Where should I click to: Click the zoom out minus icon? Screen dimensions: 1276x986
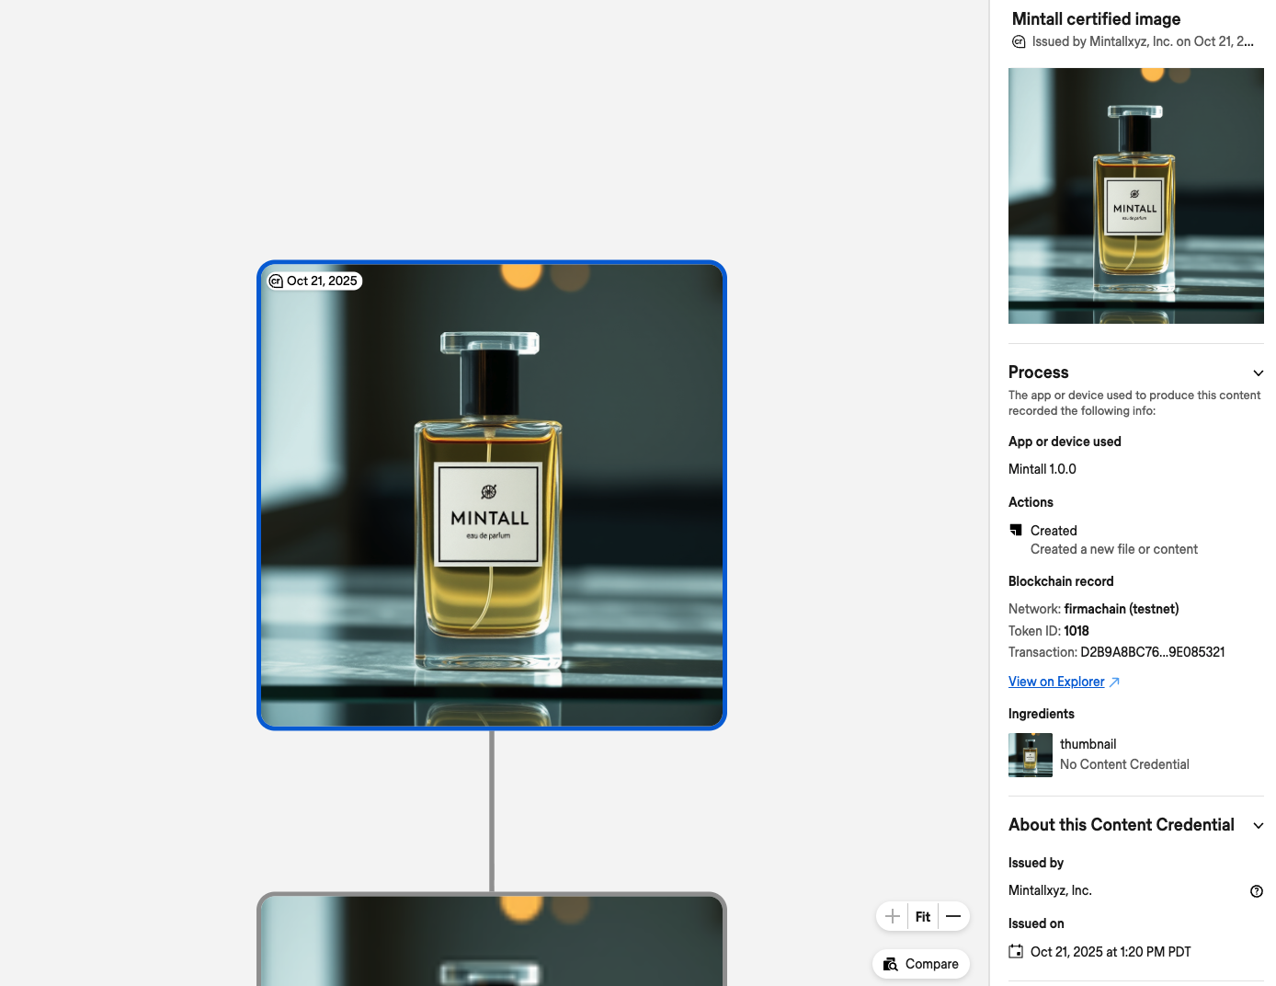point(953,916)
